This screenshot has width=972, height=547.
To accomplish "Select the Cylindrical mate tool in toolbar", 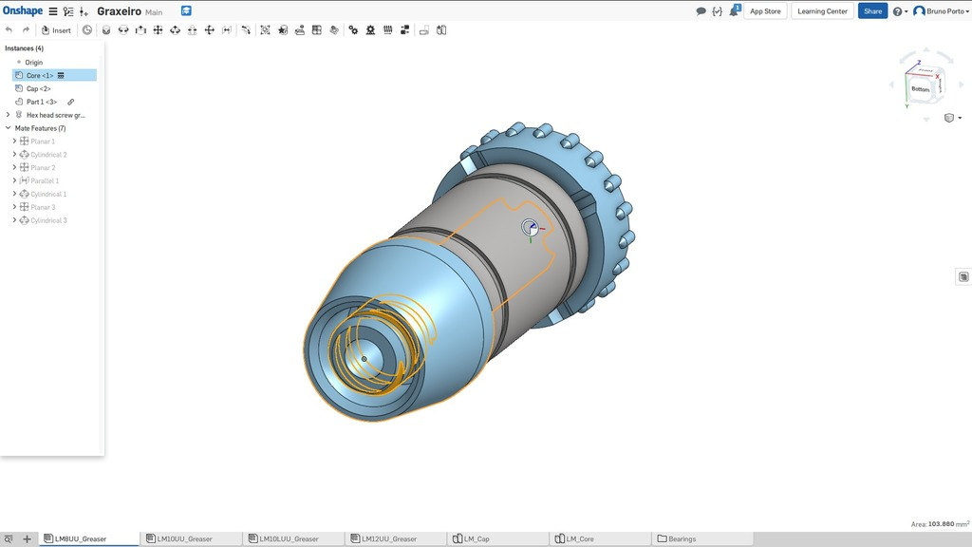I will pyautogui.click(x=176, y=29).
